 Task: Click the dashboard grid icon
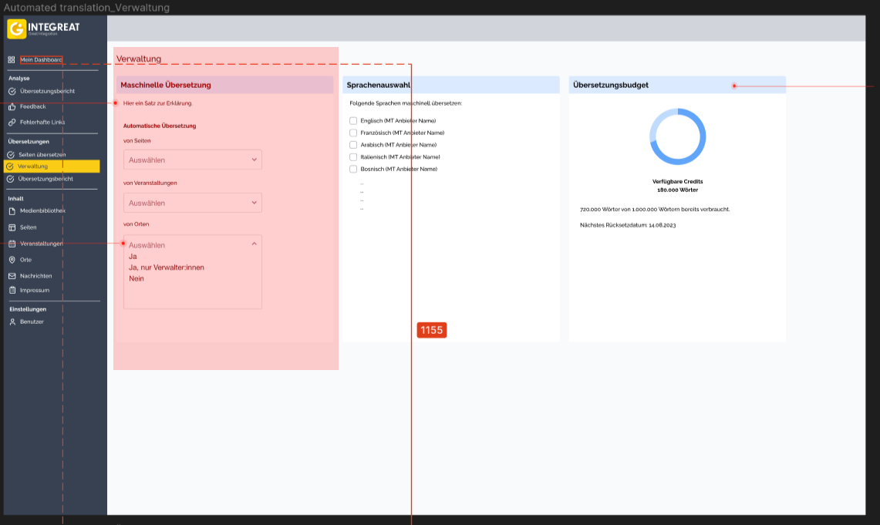pyautogui.click(x=12, y=59)
